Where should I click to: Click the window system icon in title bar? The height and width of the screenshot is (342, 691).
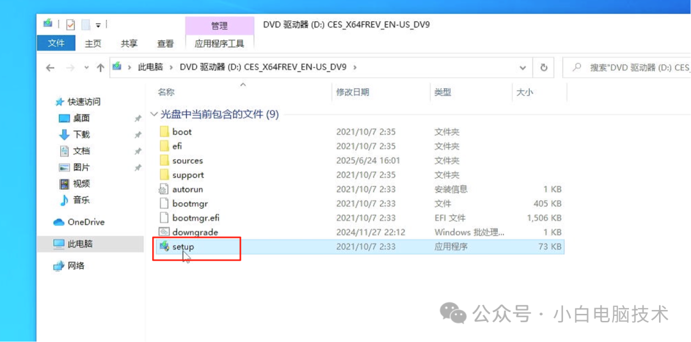(48, 23)
